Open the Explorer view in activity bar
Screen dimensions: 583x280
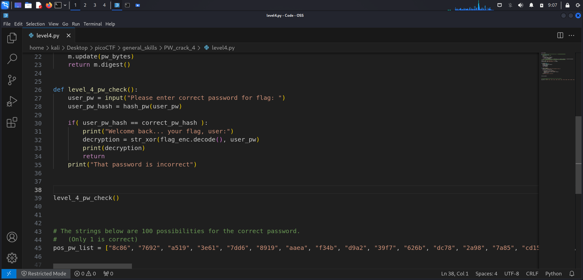(12, 38)
